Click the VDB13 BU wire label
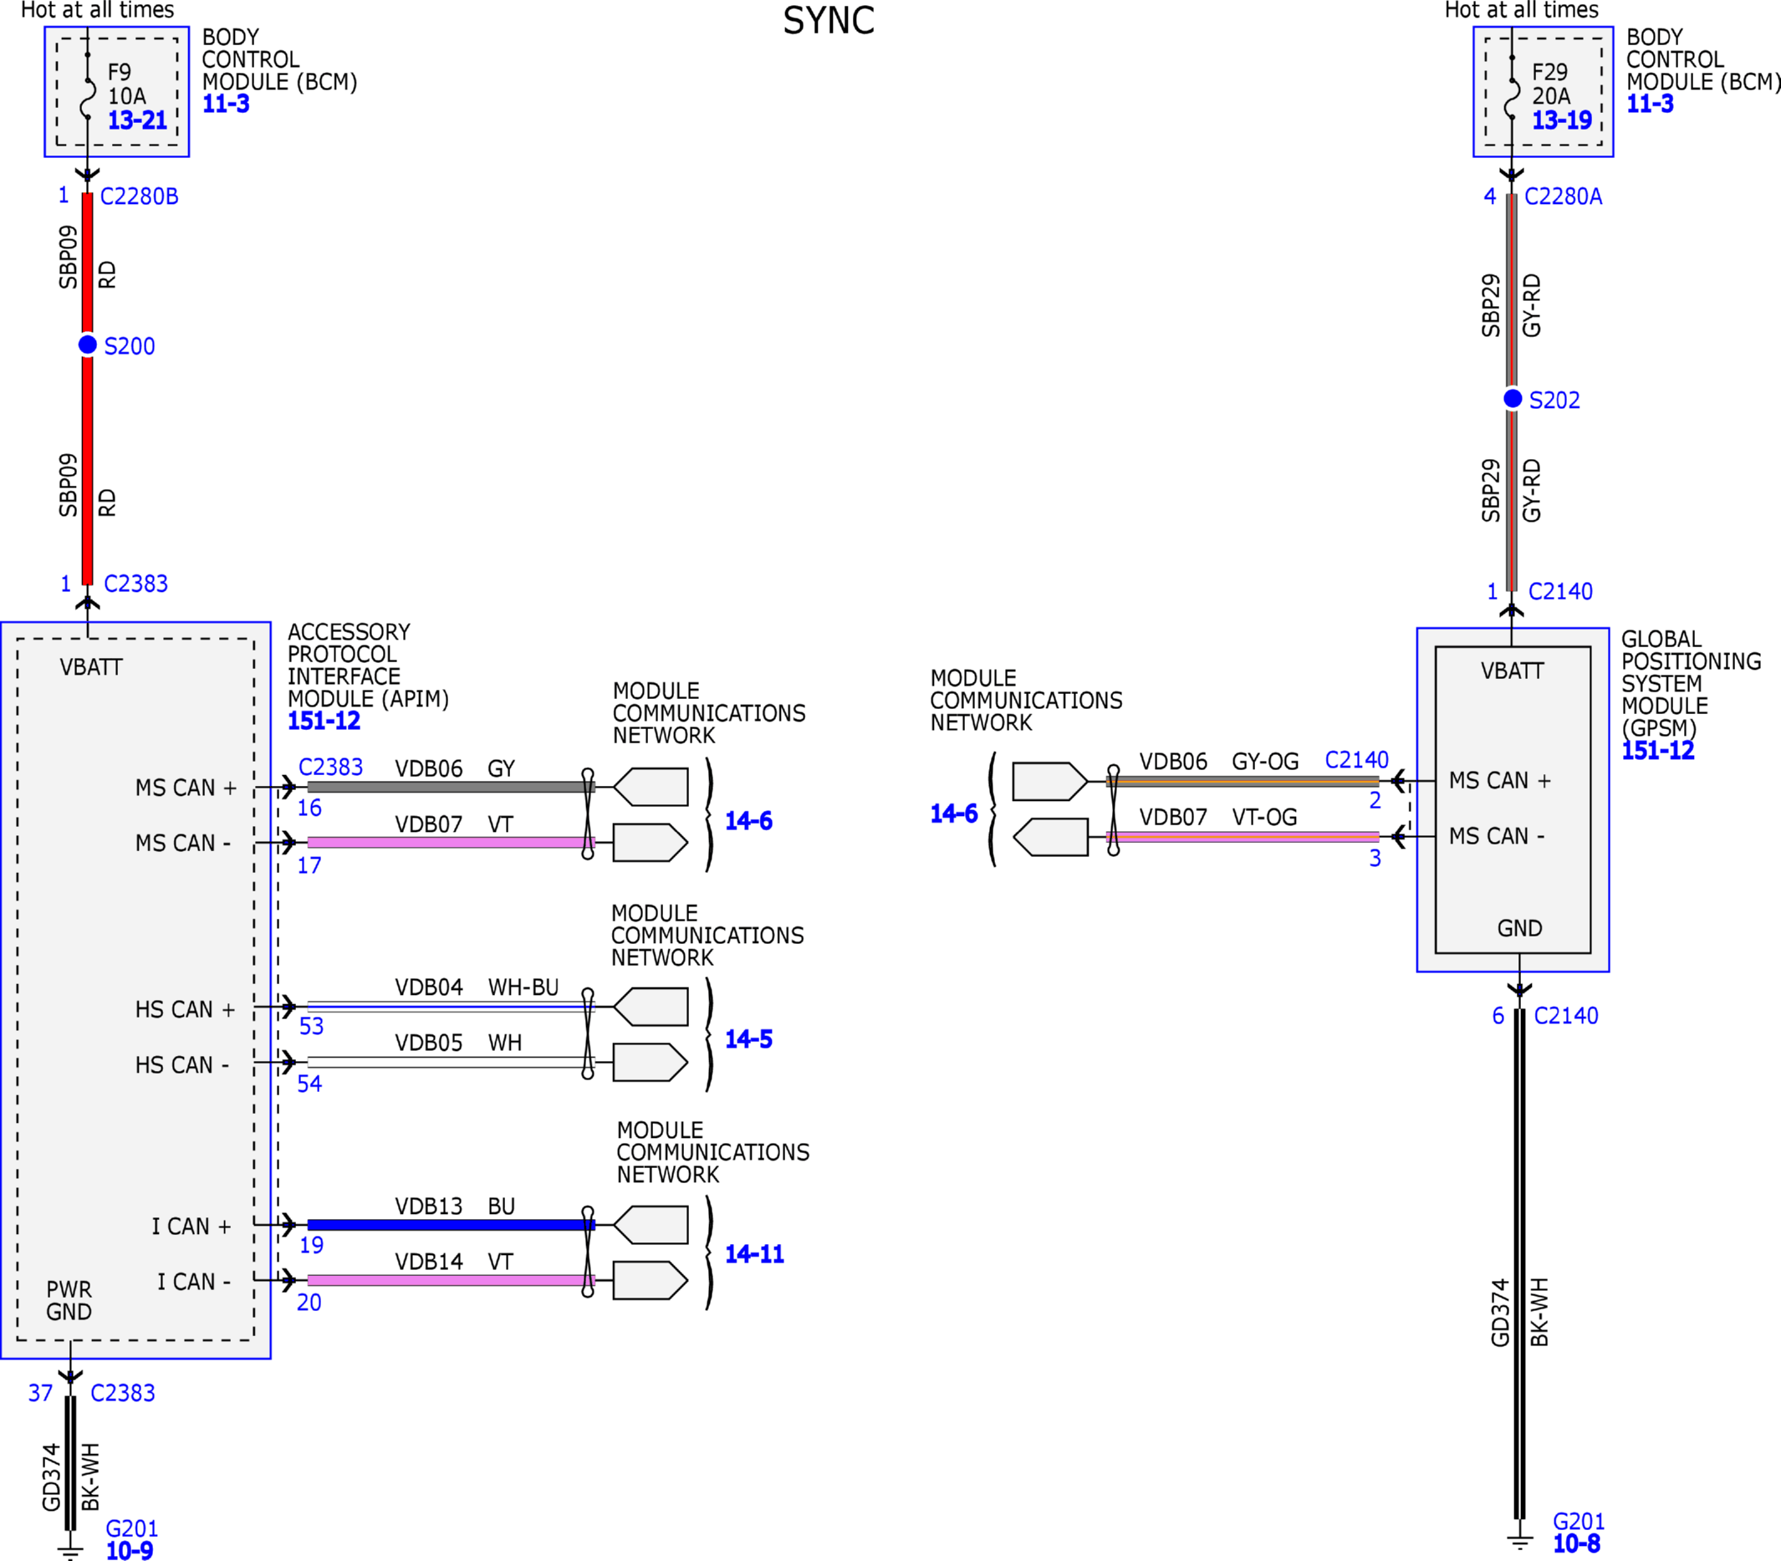Screen dimensions: 1781x1561 [x=455, y=1206]
